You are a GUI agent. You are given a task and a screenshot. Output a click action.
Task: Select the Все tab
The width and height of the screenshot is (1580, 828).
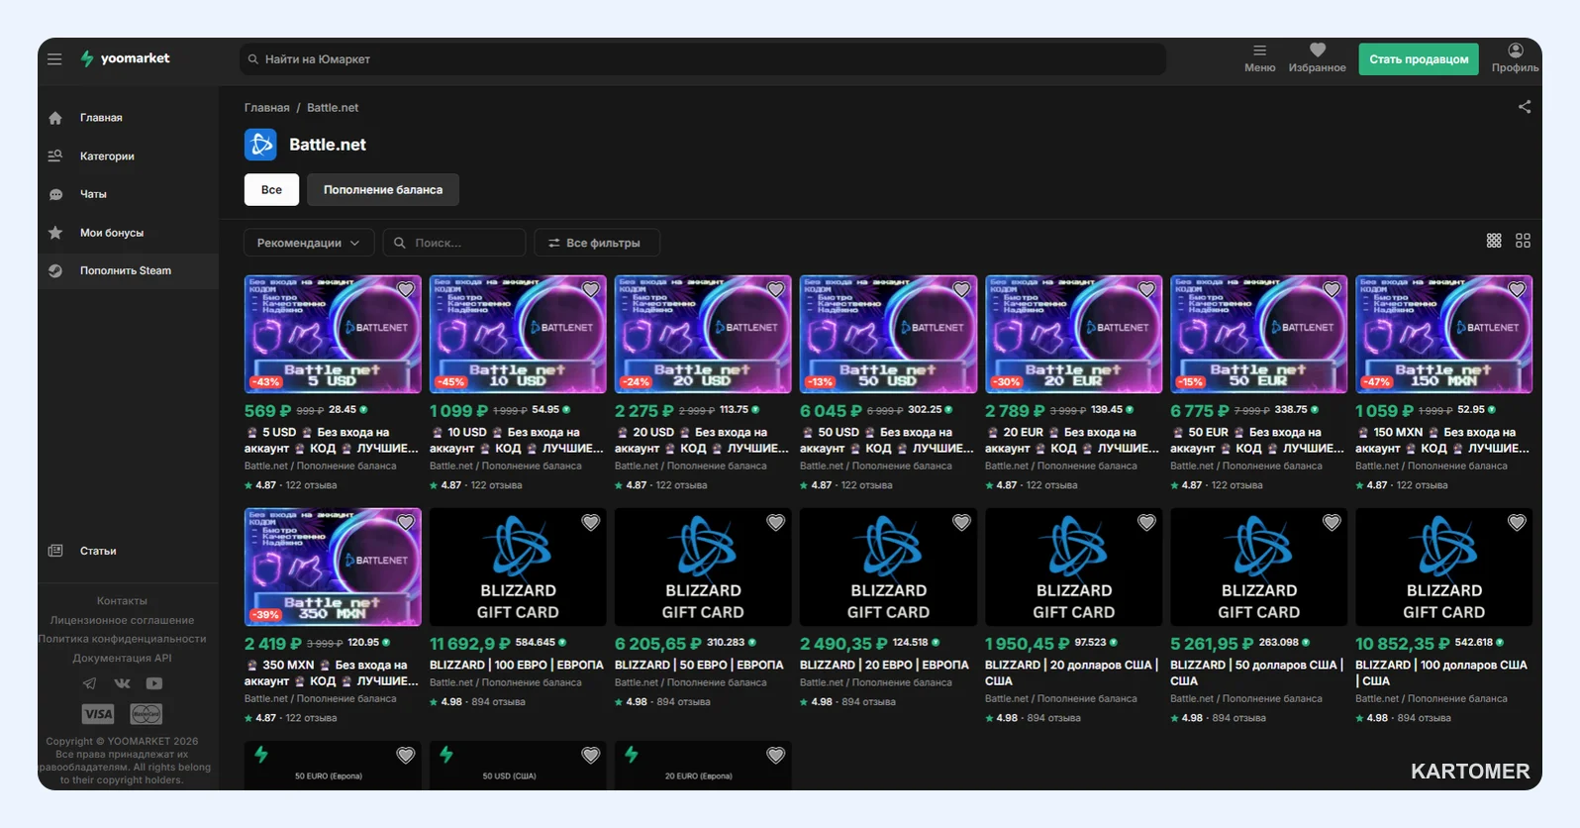coord(271,190)
